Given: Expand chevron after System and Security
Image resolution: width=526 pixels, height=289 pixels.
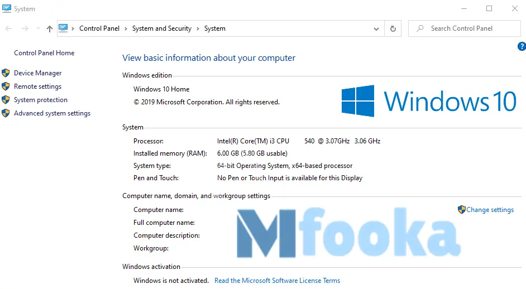Looking at the screenshot, I should (x=198, y=29).
